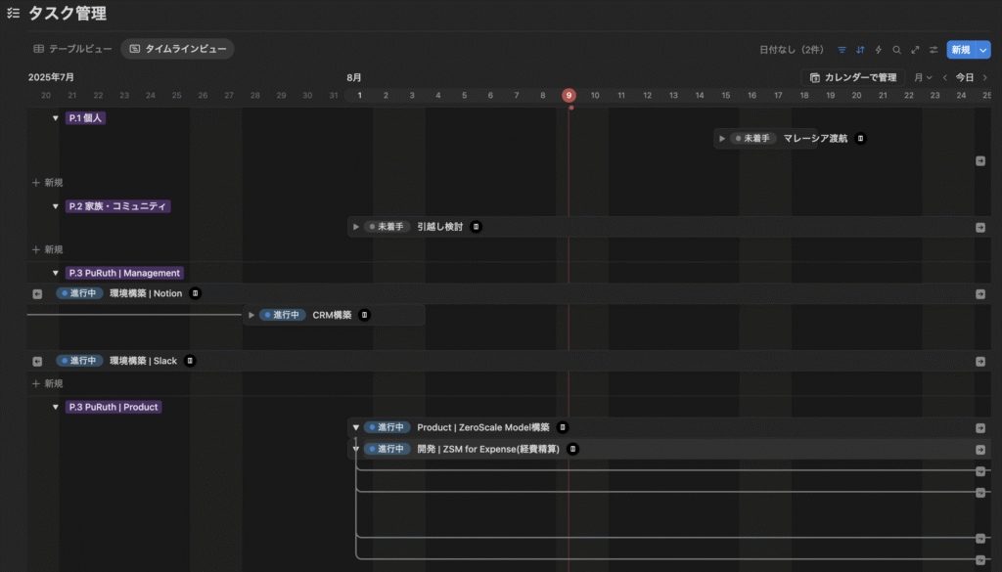The height and width of the screenshot is (572, 1002).
Task: Click right arrow on マレーシア渡航 row
Action: pos(980,160)
